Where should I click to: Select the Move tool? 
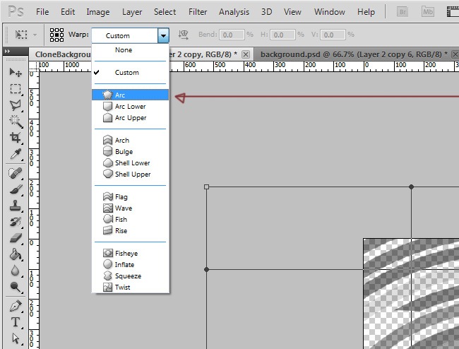tap(15, 73)
